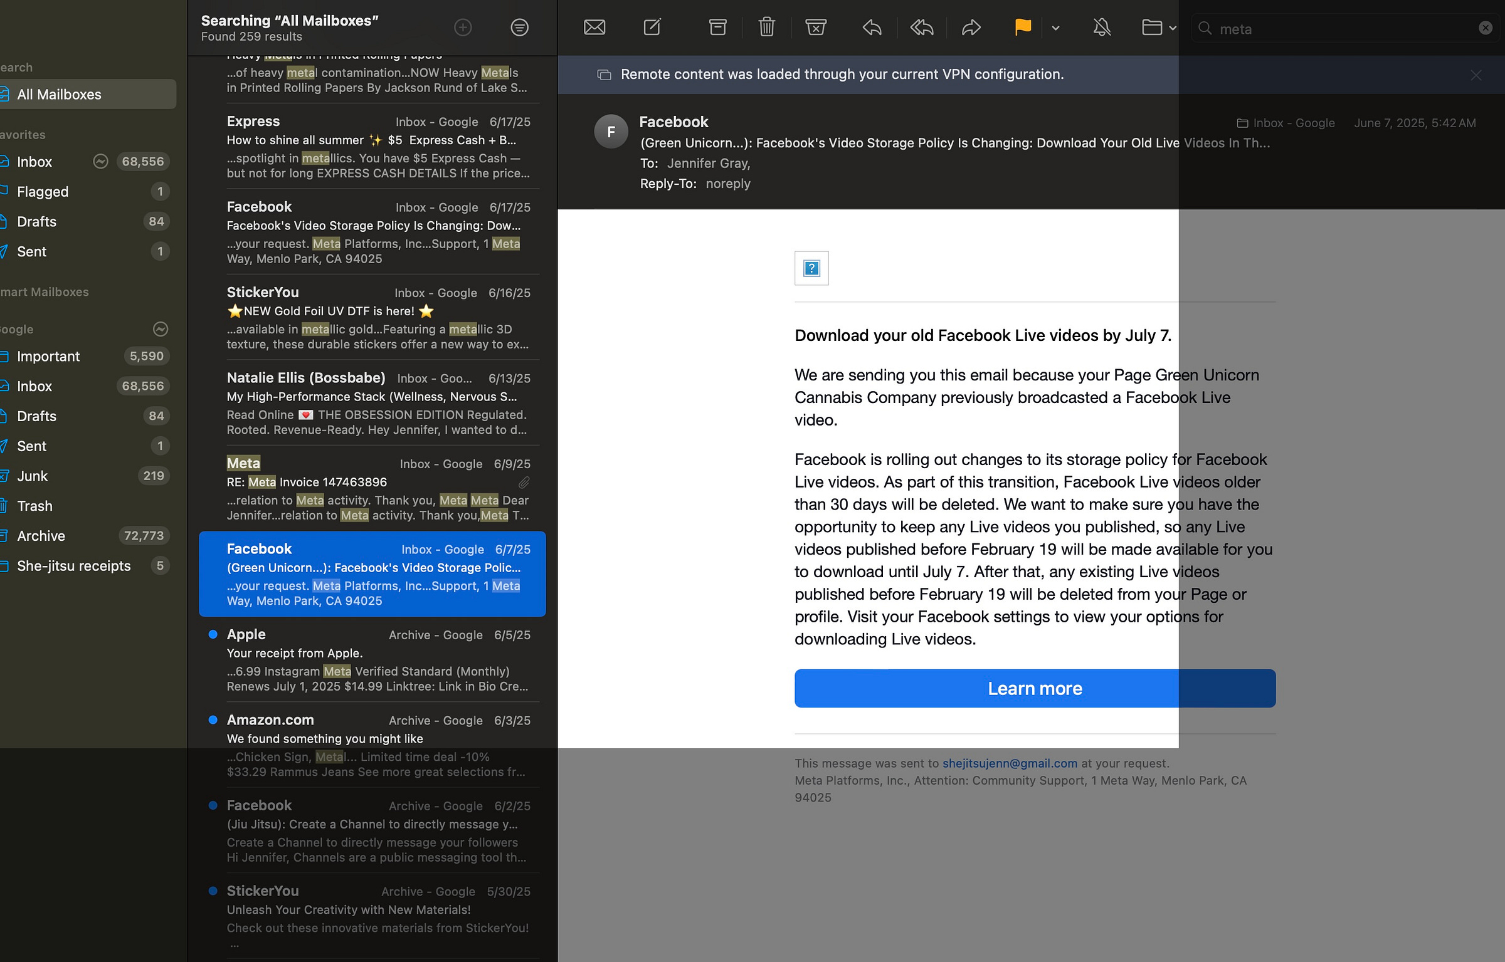
Task: Expand the Google account activity indicator
Action: (x=161, y=329)
